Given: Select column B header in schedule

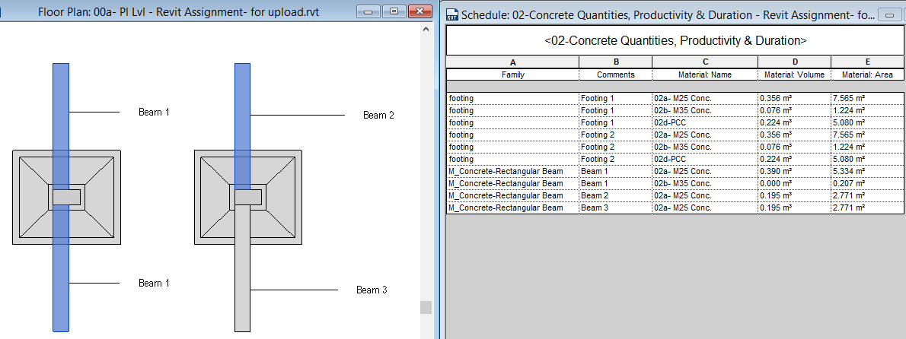Looking at the screenshot, I should point(616,62).
